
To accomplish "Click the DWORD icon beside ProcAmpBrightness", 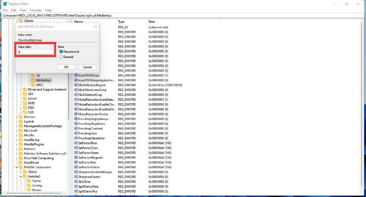I will (x=76, y=123).
